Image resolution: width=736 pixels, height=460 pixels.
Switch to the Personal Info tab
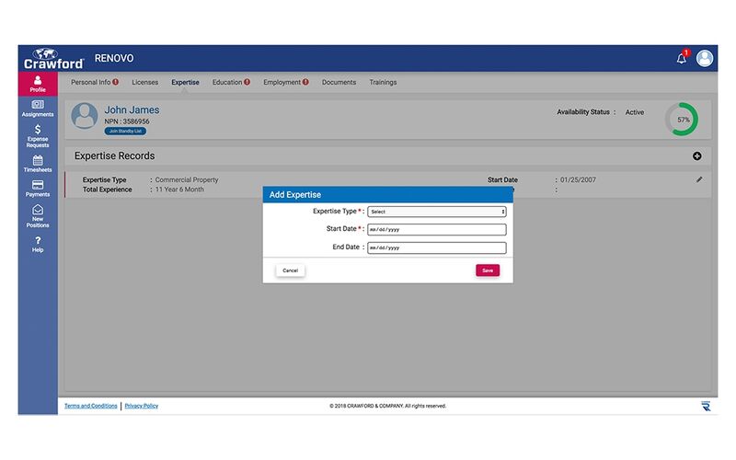pyautogui.click(x=94, y=83)
